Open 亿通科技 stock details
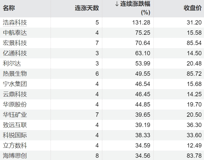 coord(15,53)
